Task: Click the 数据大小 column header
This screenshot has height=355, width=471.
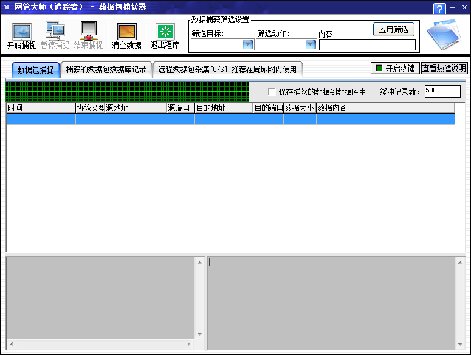Action: pos(300,108)
